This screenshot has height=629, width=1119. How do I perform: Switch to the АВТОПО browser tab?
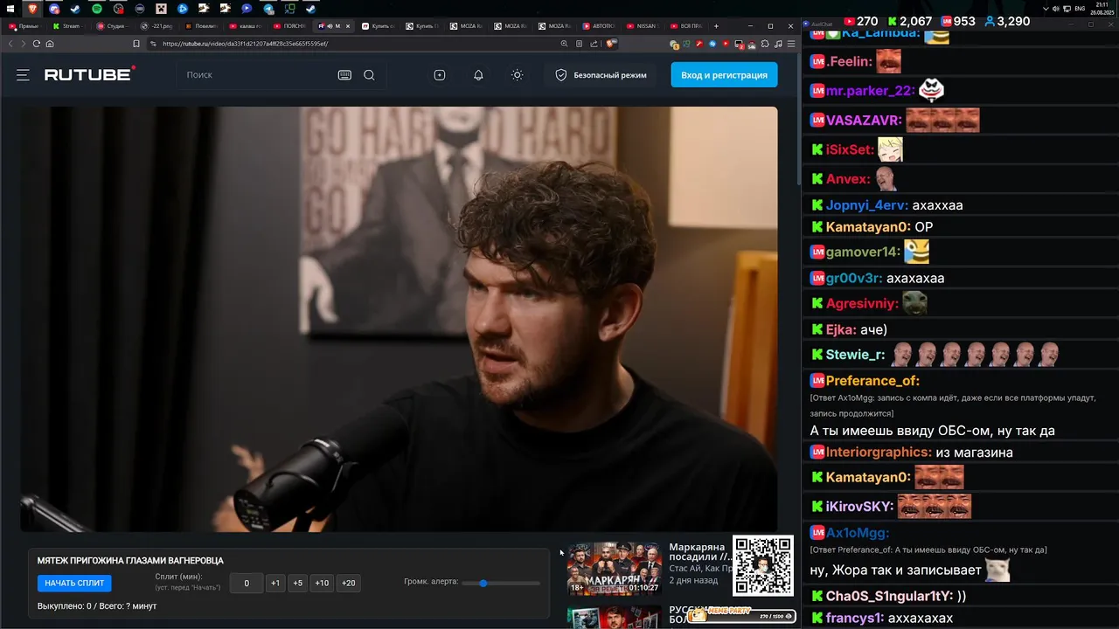pyautogui.click(x=599, y=26)
